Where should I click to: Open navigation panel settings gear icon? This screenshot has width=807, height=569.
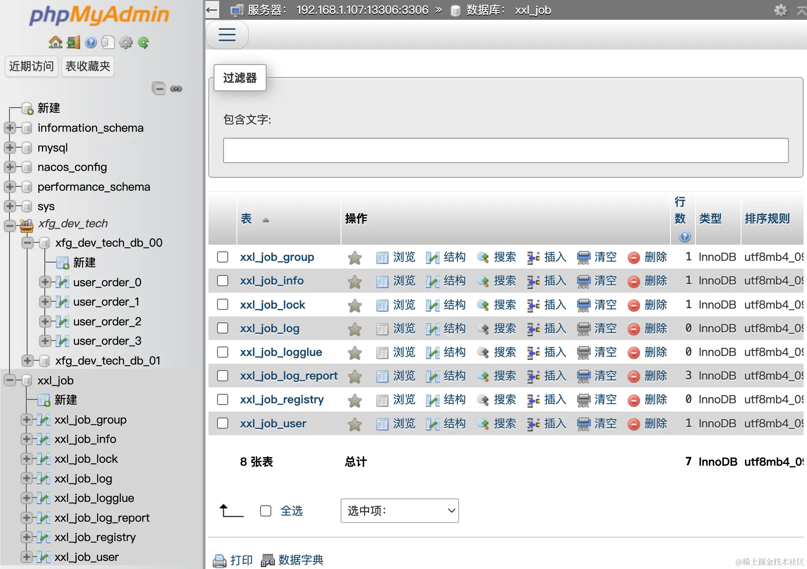pyautogui.click(x=126, y=42)
